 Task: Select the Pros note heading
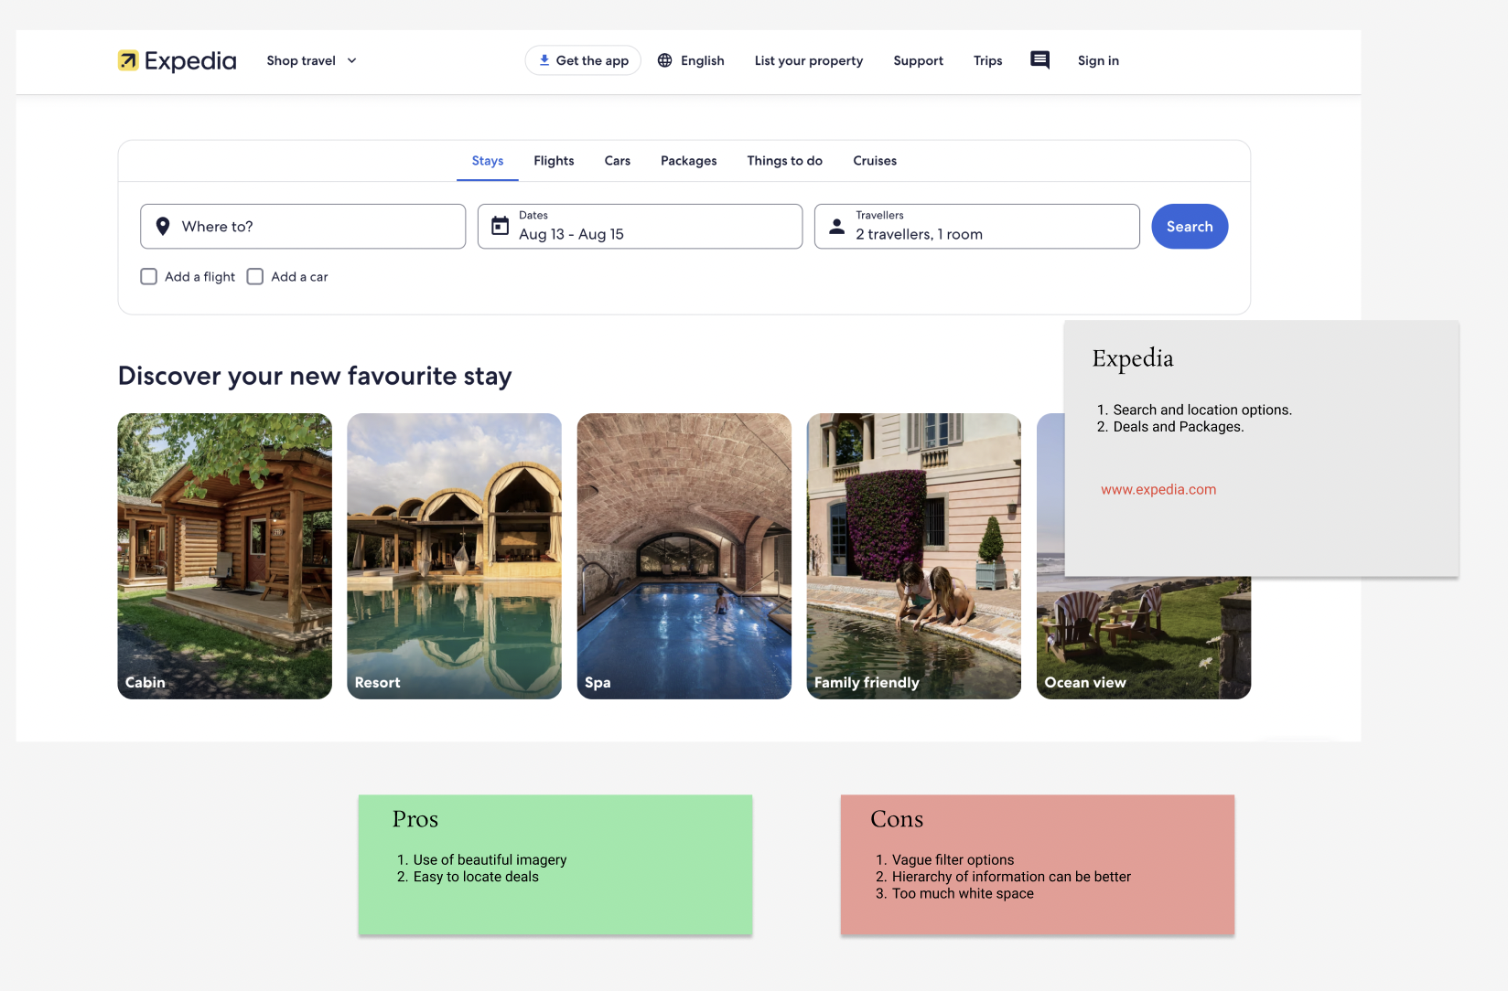click(x=415, y=819)
